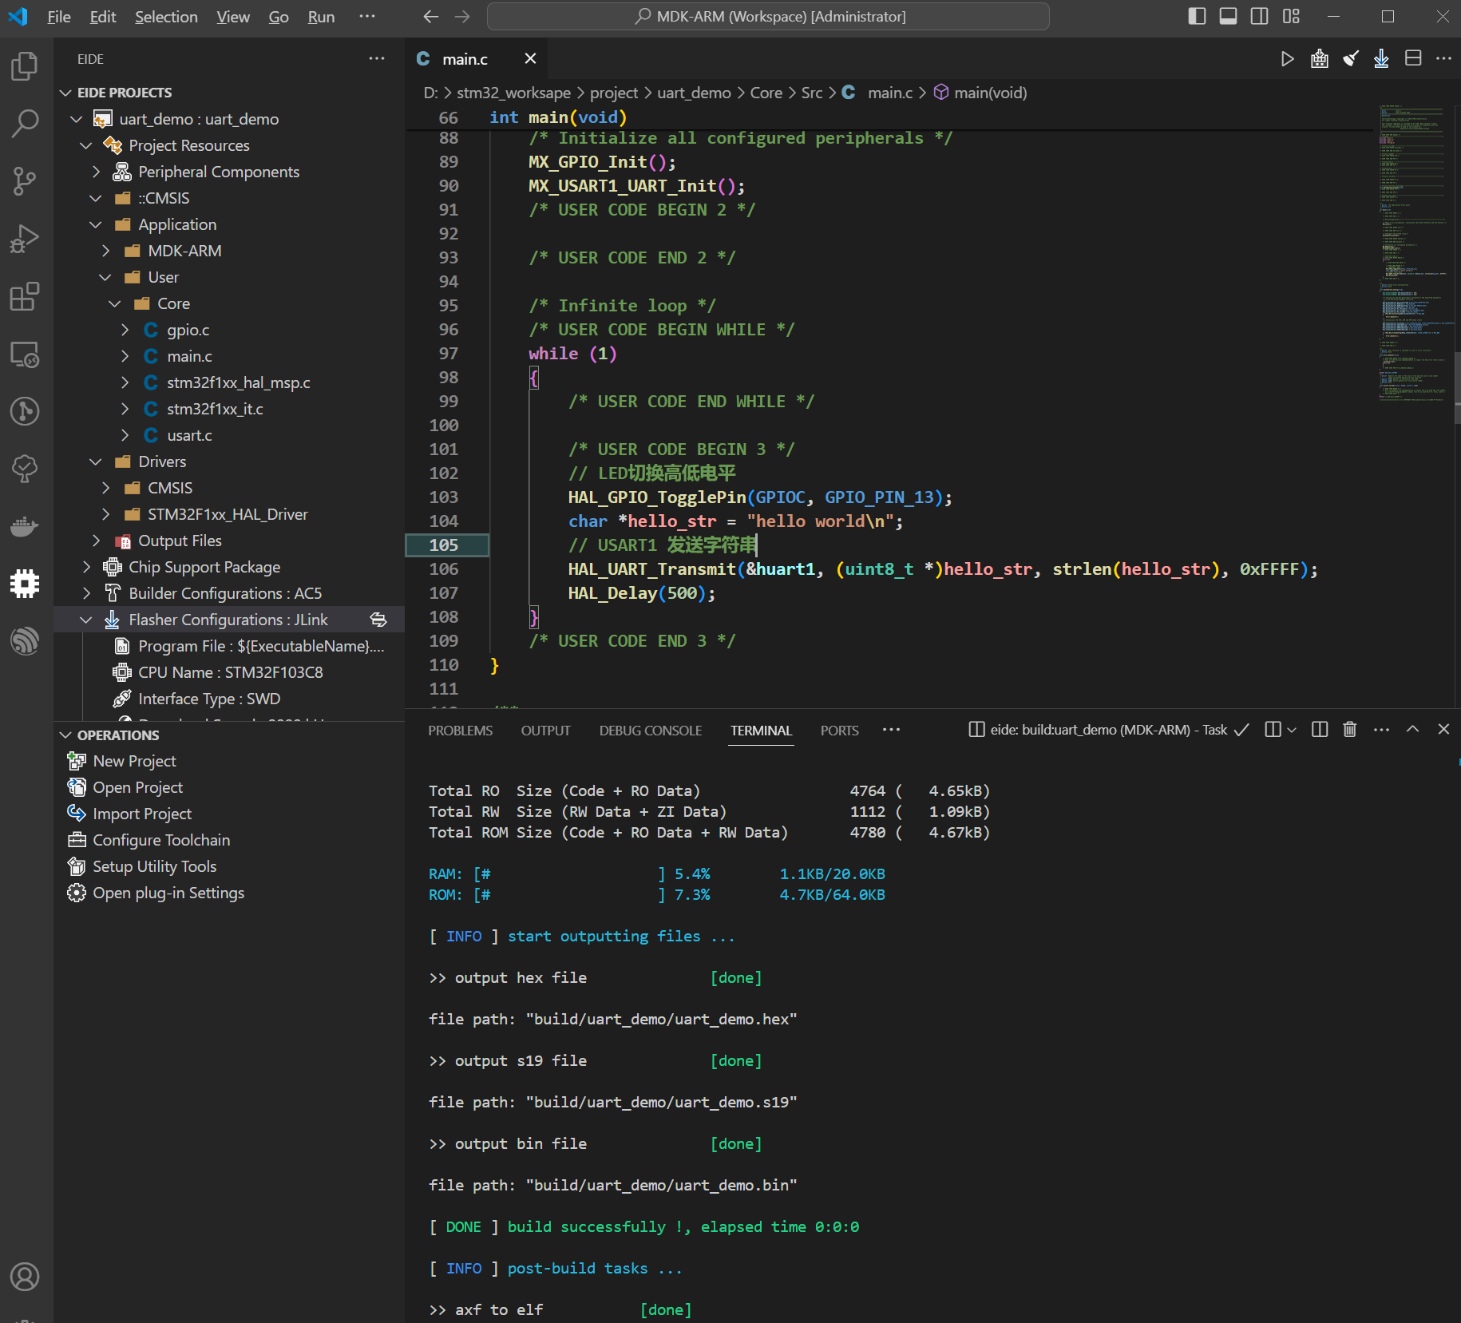Expand Output Files node

pos(96,541)
